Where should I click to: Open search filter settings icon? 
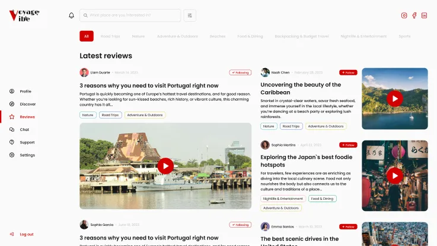pyautogui.click(x=190, y=15)
